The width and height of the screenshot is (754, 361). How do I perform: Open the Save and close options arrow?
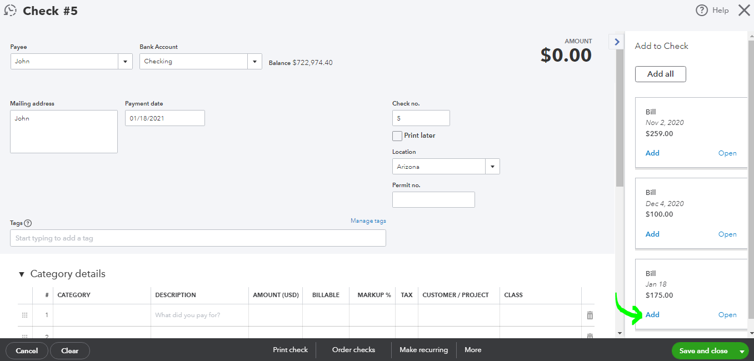coord(742,351)
